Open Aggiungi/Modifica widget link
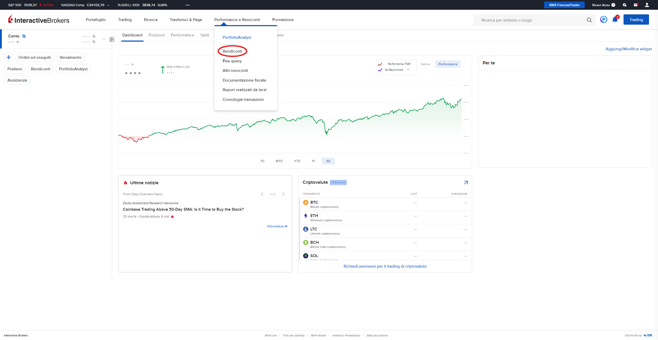The width and height of the screenshot is (658, 340). (629, 49)
